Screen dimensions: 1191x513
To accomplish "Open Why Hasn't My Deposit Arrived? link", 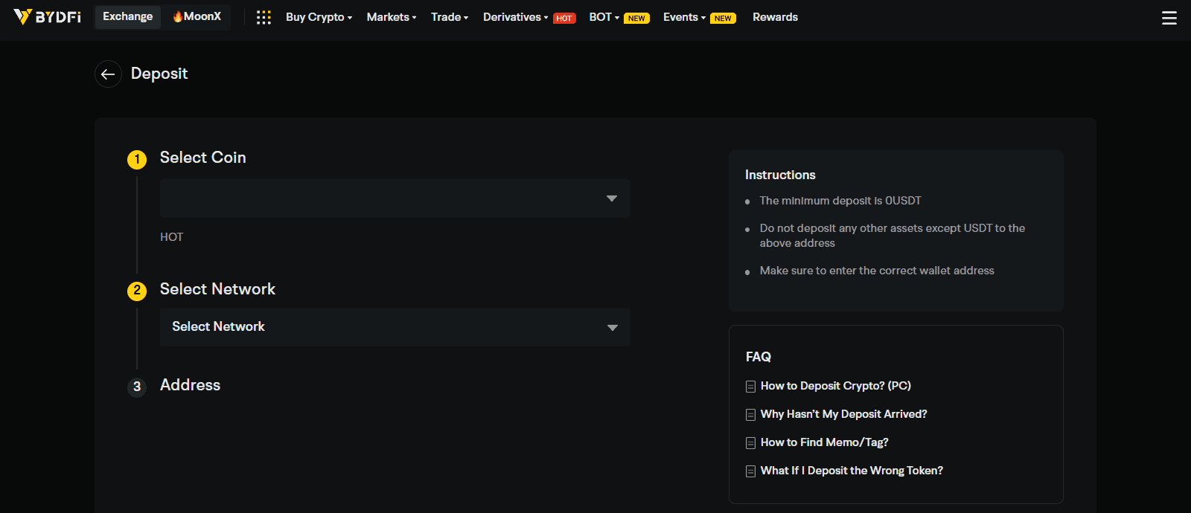I will pos(844,414).
